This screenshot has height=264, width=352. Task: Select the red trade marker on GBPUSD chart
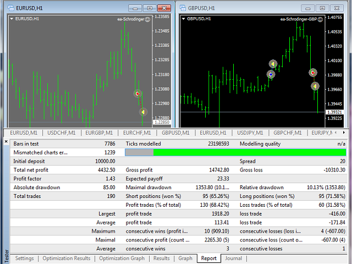click(x=312, y=72)
